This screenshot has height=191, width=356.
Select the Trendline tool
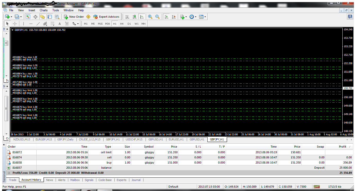[x=38, y=24]
